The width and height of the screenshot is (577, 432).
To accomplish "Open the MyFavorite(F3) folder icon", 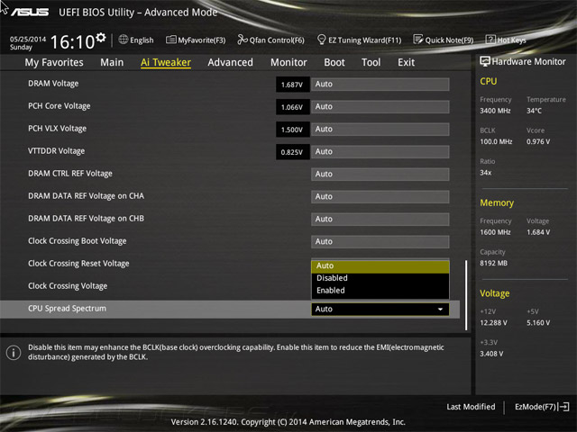I will point(170,40).
